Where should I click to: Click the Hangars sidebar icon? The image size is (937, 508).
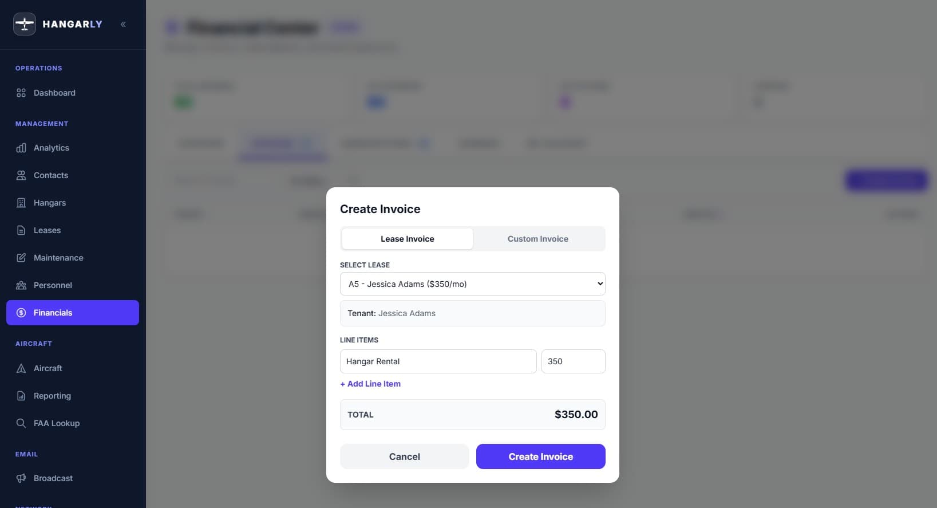(21, 203)
